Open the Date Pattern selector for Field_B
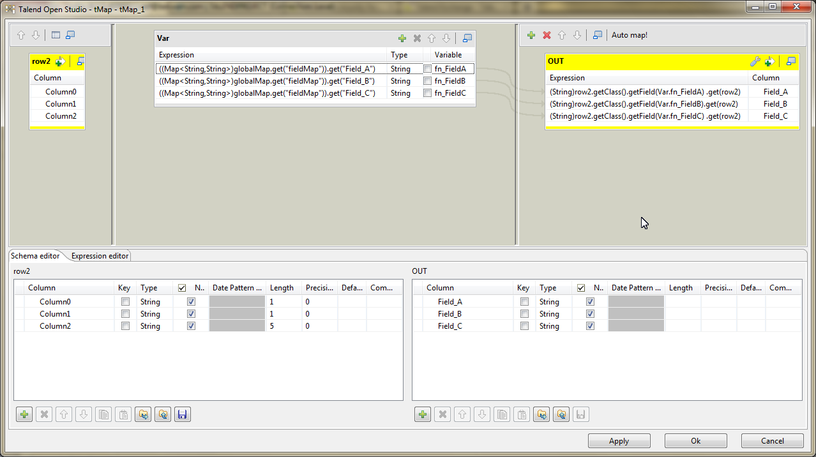Screen dimensions: 816x457 [636, 313]
